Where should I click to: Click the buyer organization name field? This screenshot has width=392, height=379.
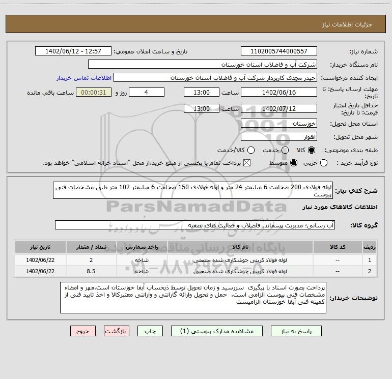tap(203, 64)
